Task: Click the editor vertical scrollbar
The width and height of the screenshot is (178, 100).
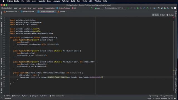Action: [174, 56]
